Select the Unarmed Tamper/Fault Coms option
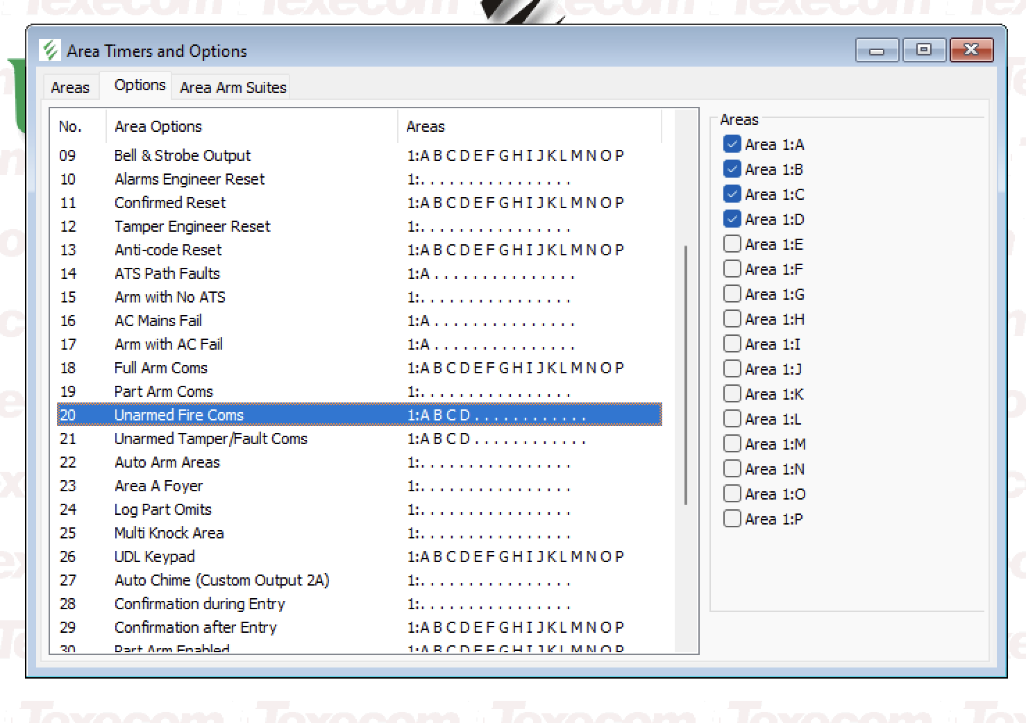Image resolution: width=1026 pixels, height=723 pixels. tap(210, 439)
